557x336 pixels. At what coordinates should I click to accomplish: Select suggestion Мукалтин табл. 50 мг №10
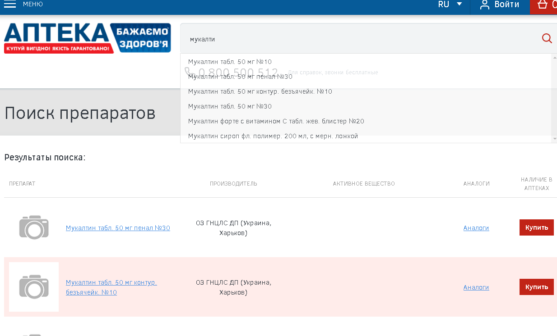click(230, 62)
